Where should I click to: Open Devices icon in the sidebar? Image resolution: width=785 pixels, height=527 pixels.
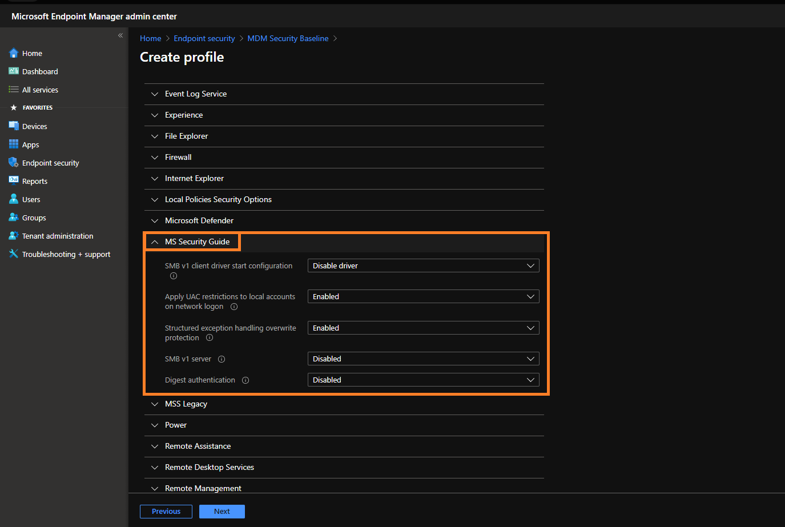click(14, 126)
